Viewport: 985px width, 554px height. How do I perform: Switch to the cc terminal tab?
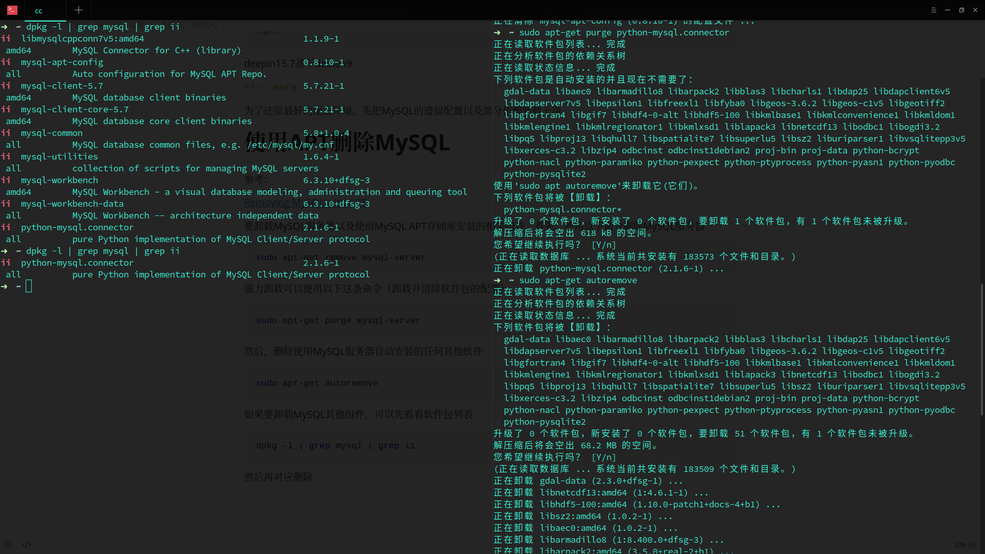pyautogui.click(x=38, y=10)
